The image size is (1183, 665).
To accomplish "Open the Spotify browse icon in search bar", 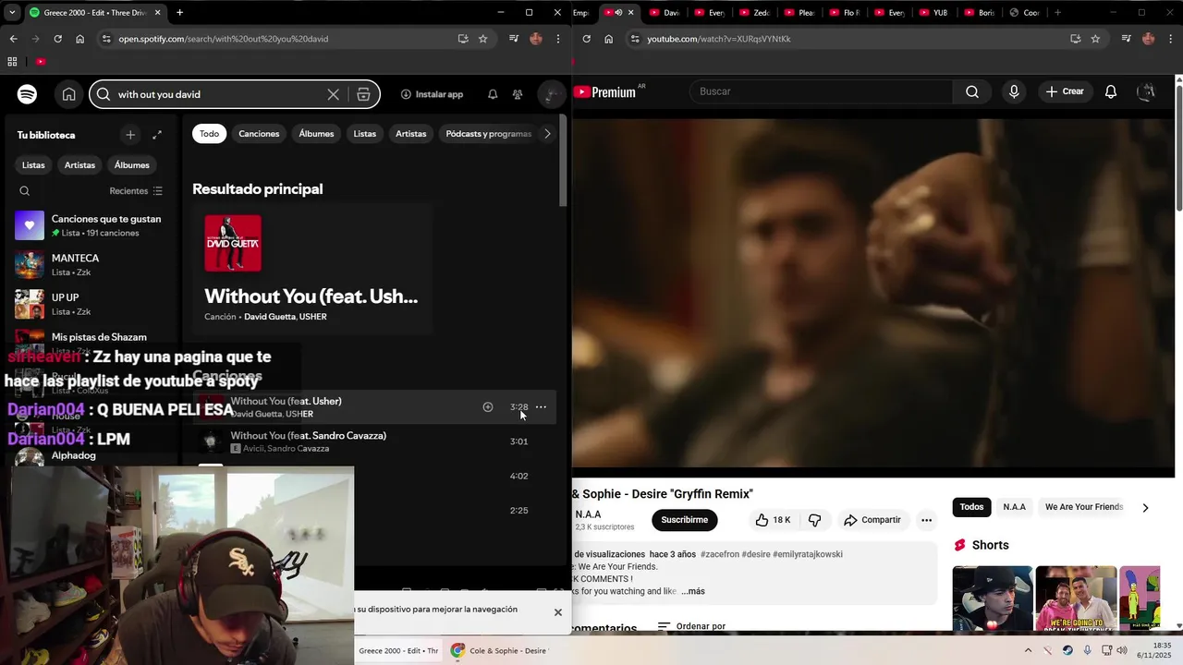I will coord(364,94).
